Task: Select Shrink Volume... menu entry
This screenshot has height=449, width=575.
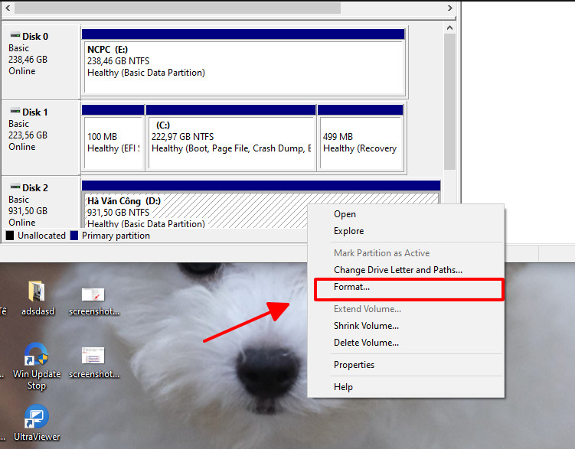Action: 406,326
